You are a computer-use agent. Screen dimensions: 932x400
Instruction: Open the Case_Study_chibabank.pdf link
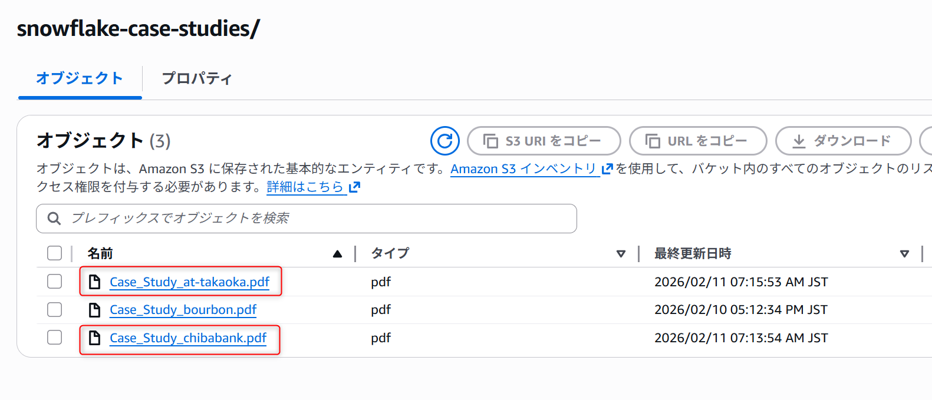(188, 338)
